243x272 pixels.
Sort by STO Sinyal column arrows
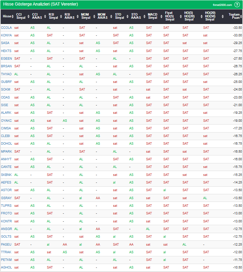coord(127,17)
